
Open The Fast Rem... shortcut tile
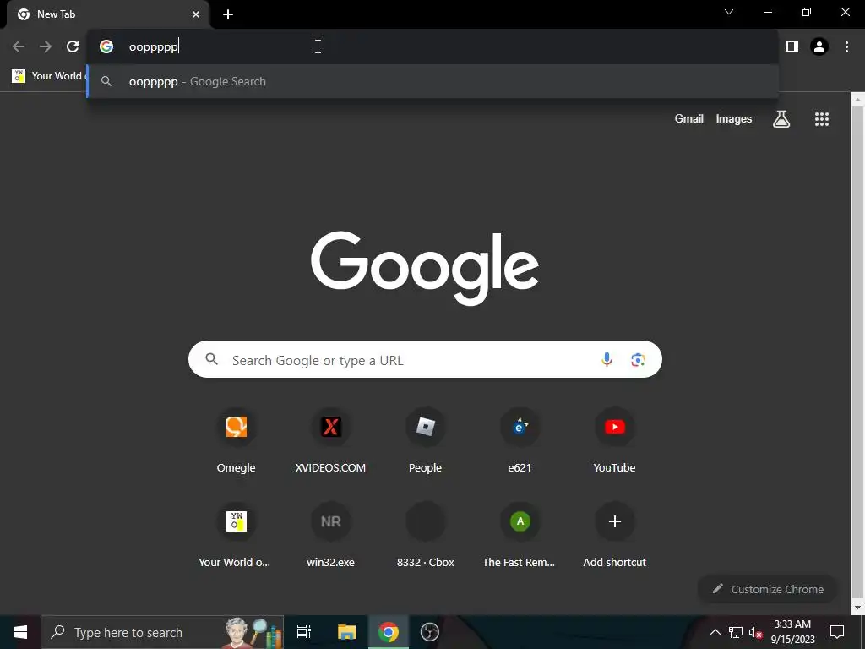[x=520, y=535]
